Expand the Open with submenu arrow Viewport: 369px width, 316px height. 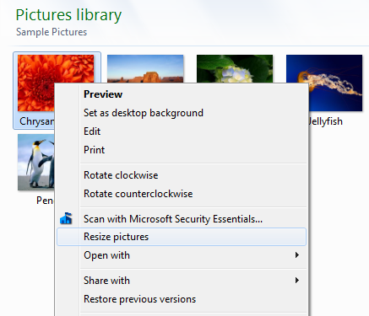click(297, 255)
